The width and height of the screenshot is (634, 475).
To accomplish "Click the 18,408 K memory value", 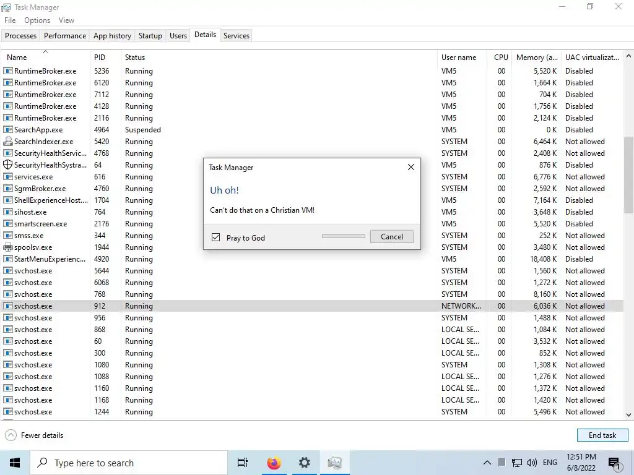I will (543, 259).
